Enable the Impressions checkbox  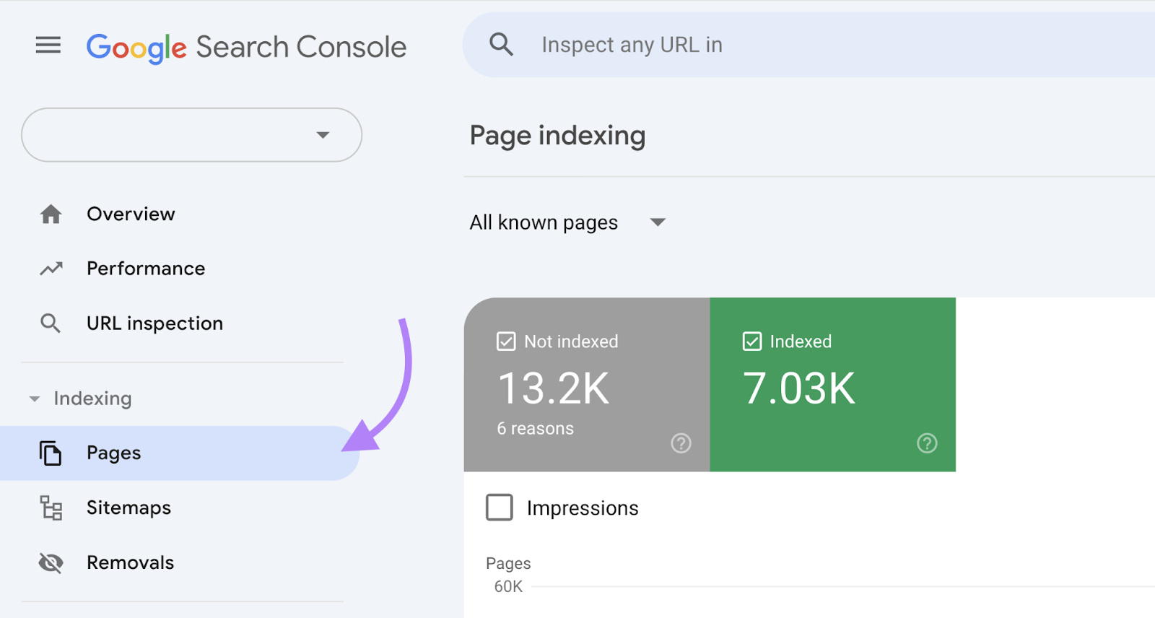click(500, 508)
